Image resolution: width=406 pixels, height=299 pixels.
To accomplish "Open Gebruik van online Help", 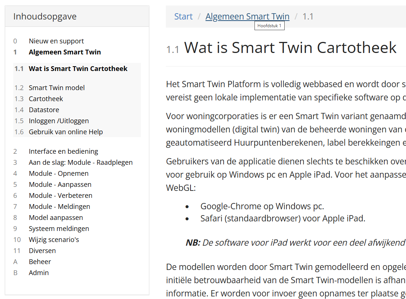I will pyautogui.click(x=66, y=132).
